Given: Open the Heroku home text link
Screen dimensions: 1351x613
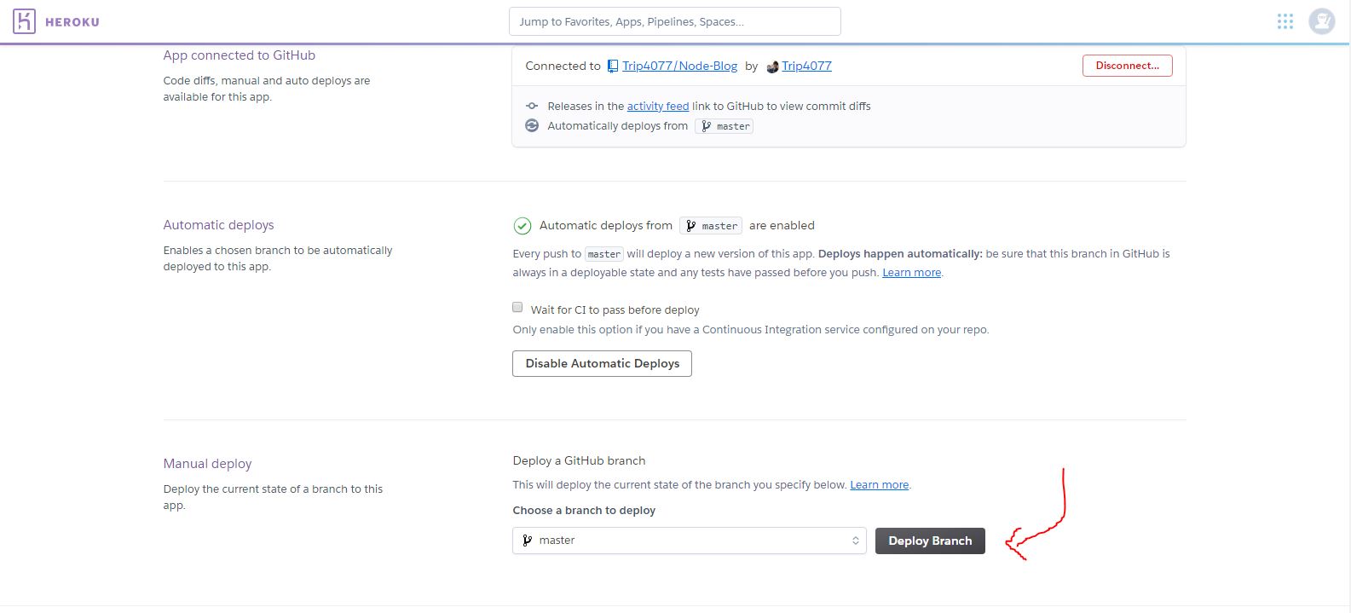Looking at the screenshot, I should tap(72, 22).
